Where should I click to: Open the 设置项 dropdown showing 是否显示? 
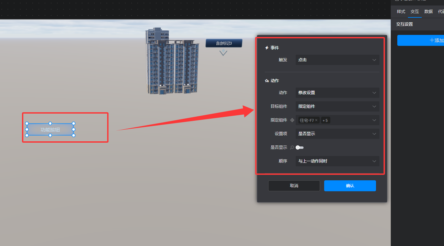(338, 134)
